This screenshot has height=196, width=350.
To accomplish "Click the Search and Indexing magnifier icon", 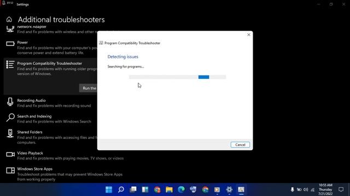I will 10,118.
